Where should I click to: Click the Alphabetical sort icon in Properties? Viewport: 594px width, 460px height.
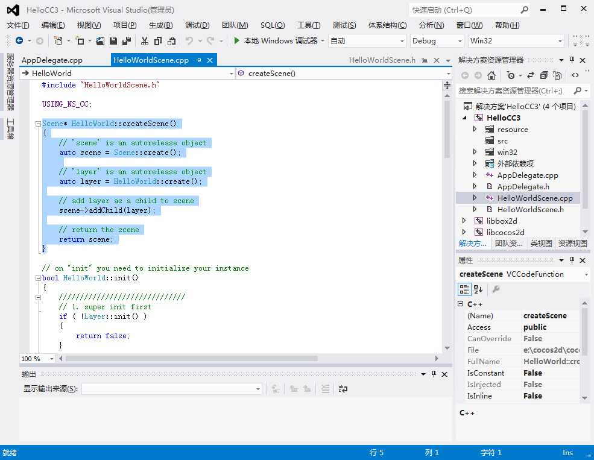click(x=478, y=289)
